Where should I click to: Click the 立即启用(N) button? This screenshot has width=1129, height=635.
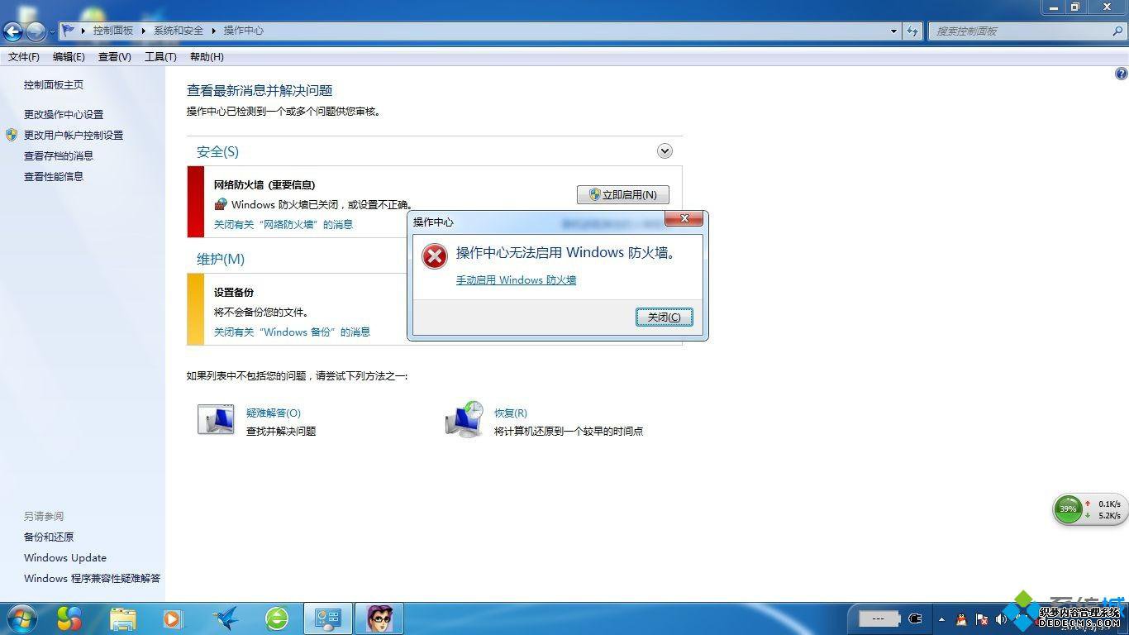[x=623, y=195]
